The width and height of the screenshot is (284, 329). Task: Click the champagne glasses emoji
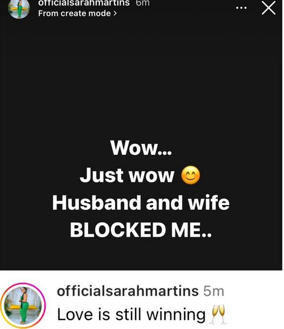pyautogui.click(x=218, y=314)
